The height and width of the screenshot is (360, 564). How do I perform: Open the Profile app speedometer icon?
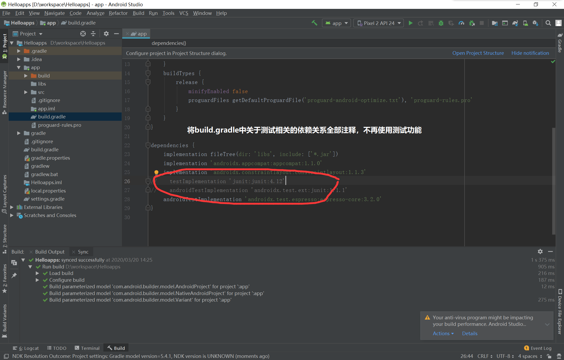(461, 23)
